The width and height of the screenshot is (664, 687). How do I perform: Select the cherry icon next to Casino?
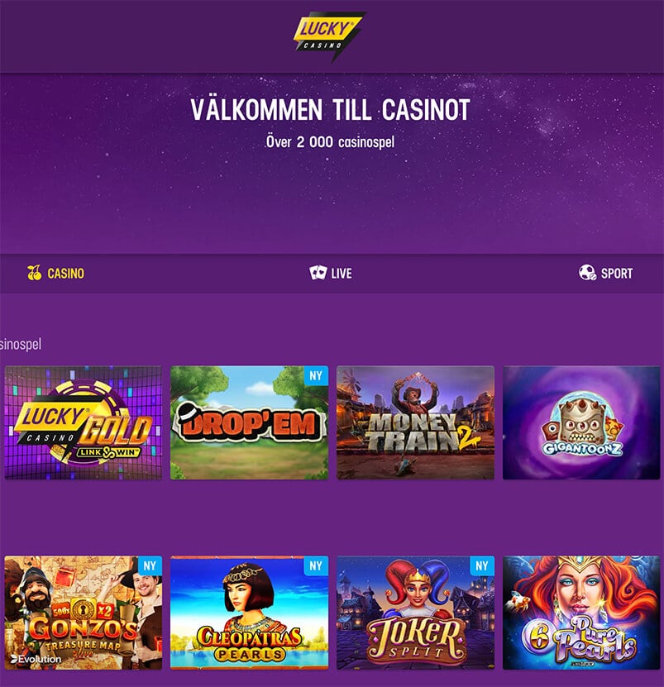[x=34, y=273]
